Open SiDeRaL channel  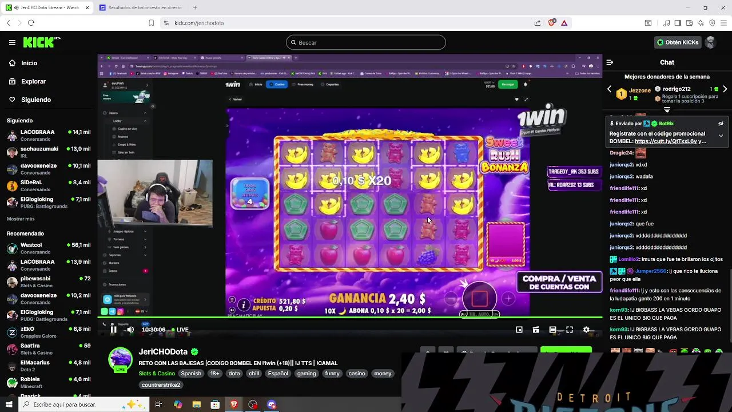point(49,185)
